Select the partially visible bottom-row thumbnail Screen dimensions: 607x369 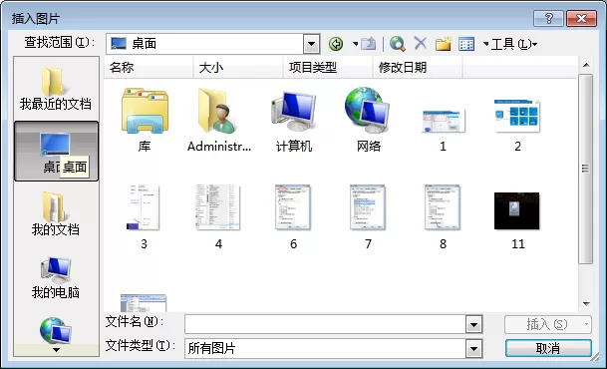[144, 303]
